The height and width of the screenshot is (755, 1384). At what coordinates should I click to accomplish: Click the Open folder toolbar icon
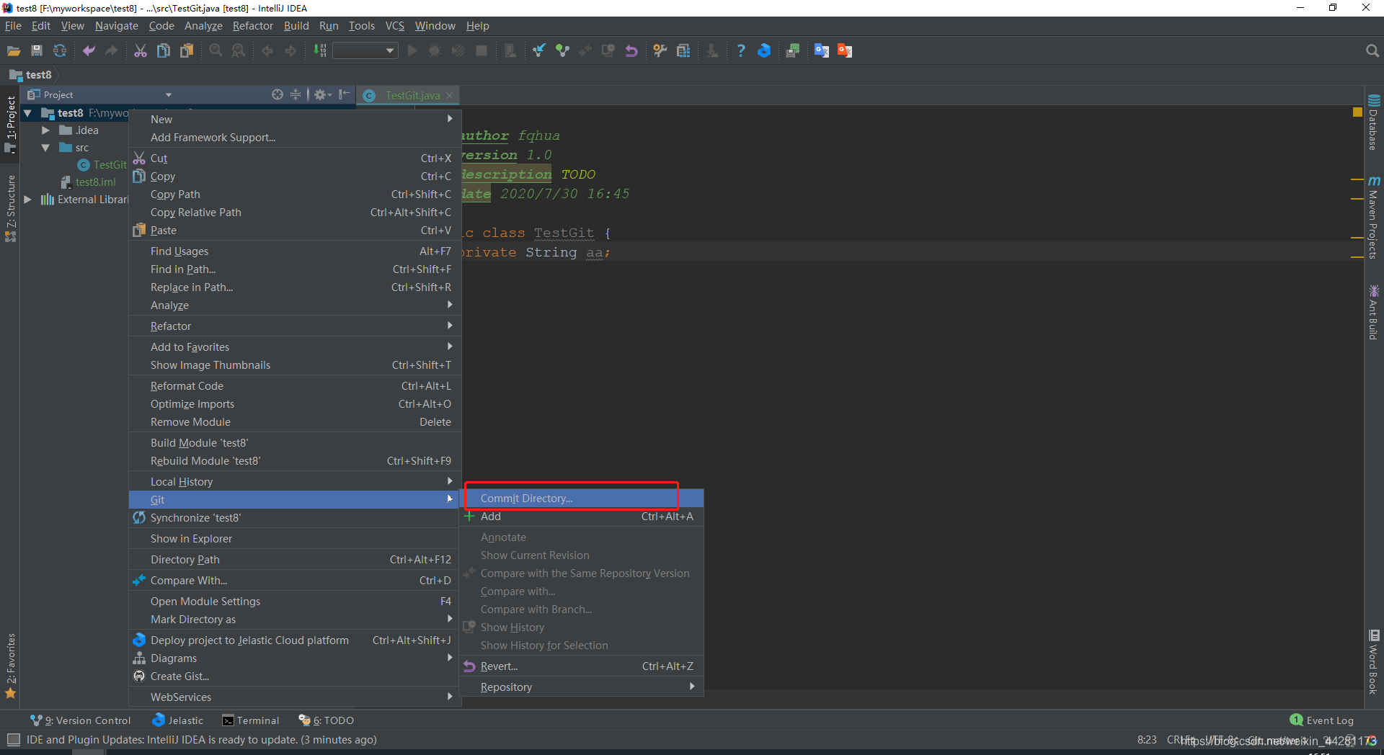pyautogui.click(x=14, y=50)
